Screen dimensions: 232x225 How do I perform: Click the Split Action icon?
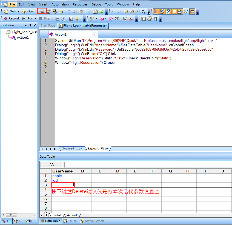click(x=111, y=19)
